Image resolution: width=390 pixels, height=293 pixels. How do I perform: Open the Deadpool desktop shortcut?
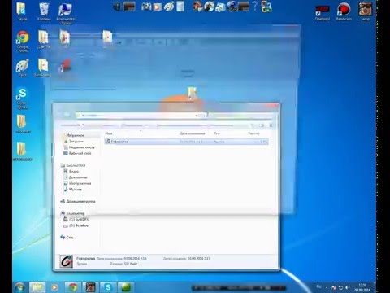(323, 12)
